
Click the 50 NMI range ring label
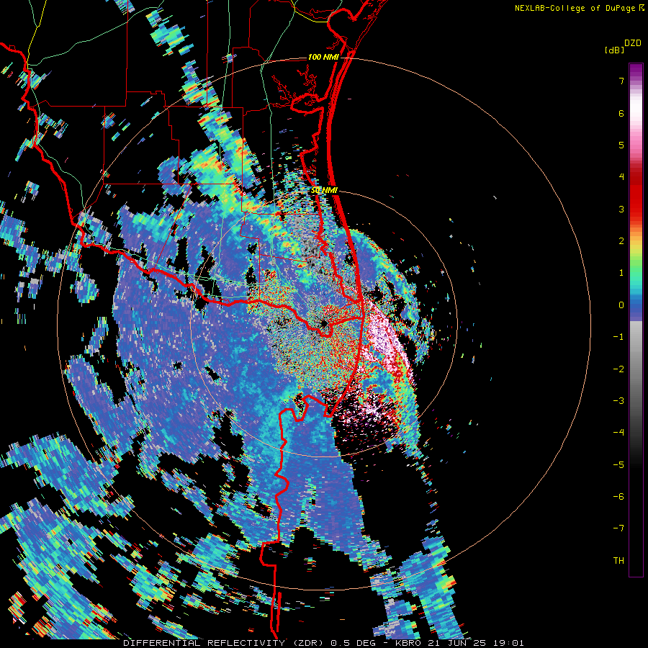pos(325,190)
